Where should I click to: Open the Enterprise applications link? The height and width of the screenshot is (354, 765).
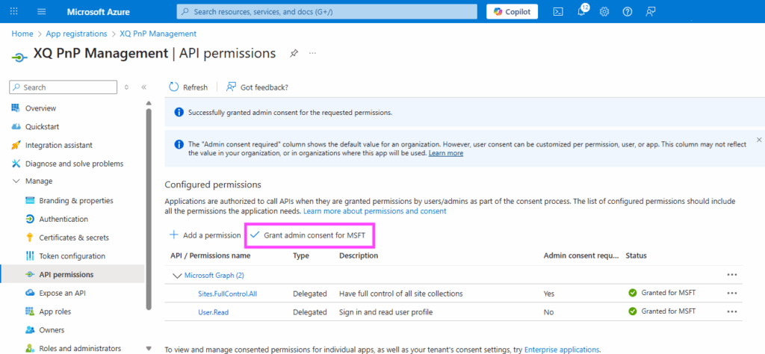(561, 349)
